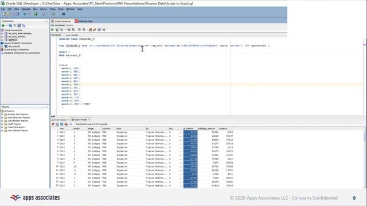
Task: Click the gl_balance column header
Action: tap(190, 129)
